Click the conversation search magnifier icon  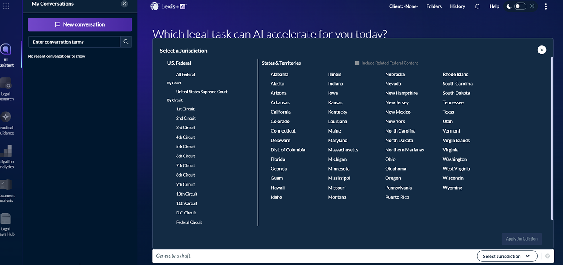tap(126, 42)
